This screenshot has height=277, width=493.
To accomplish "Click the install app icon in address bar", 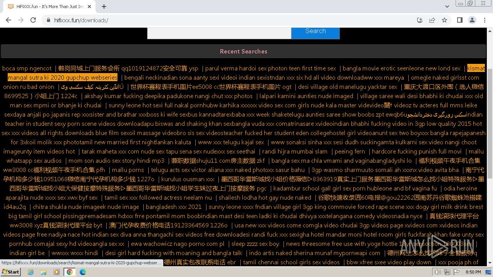I will pyautogui.click(x=420, y=20).
